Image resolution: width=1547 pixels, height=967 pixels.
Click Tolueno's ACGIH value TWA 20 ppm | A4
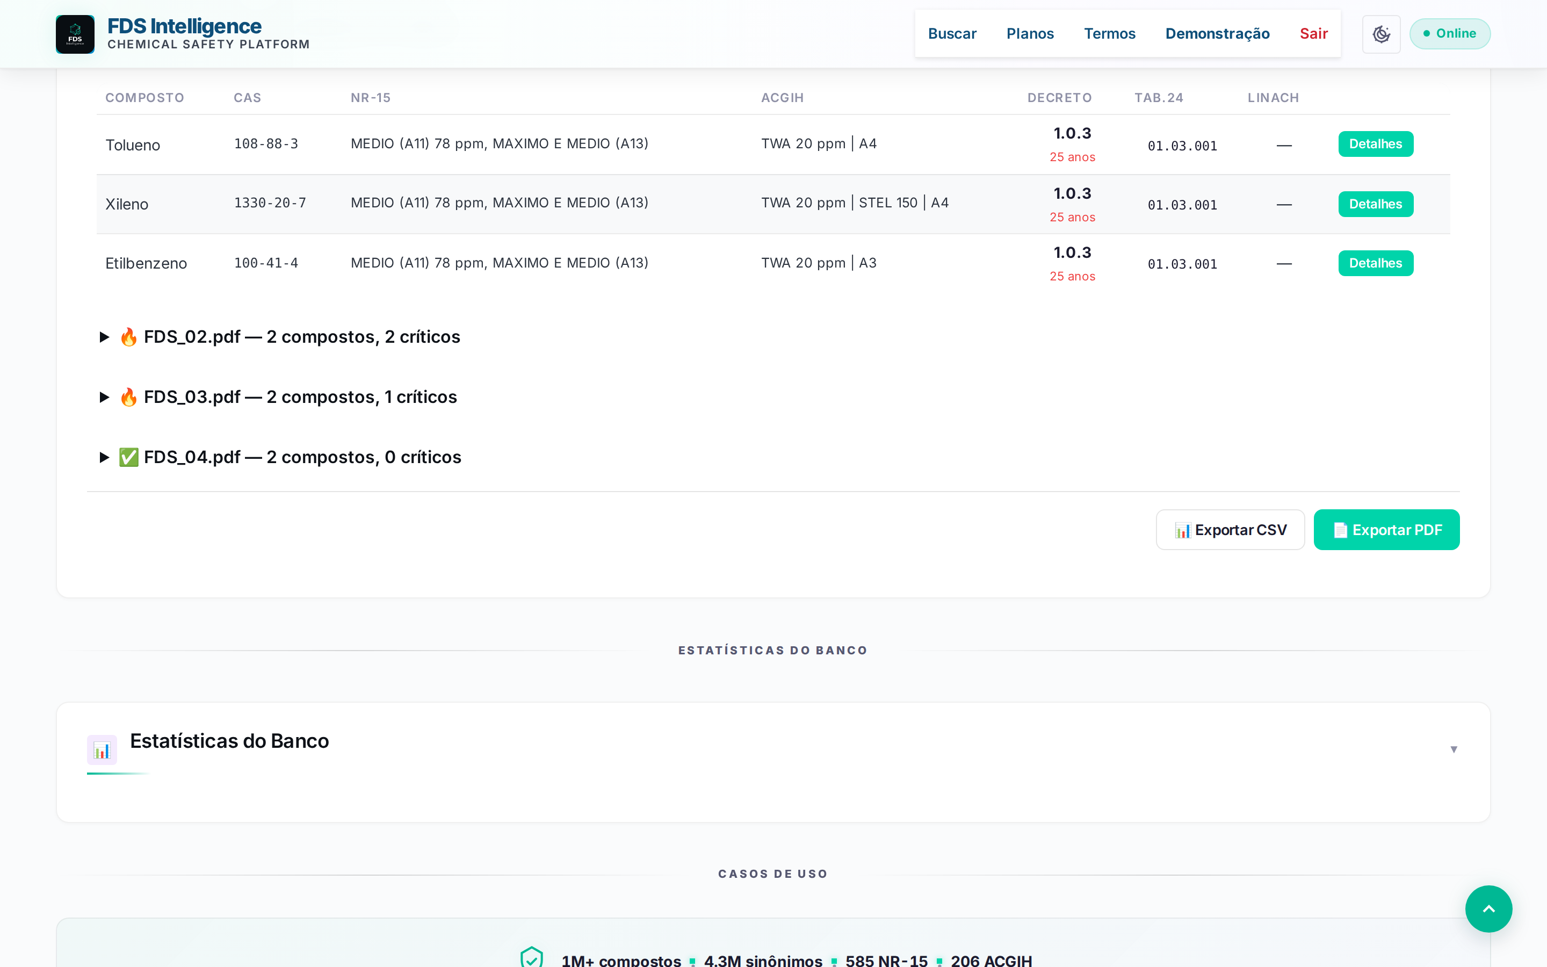[x=819, y=144]
